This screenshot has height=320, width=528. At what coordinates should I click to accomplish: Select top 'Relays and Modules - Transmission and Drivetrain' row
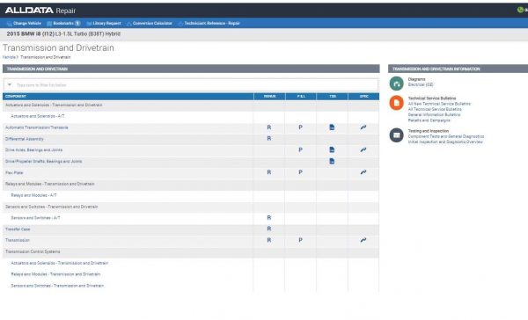click(x=191, y=184)
